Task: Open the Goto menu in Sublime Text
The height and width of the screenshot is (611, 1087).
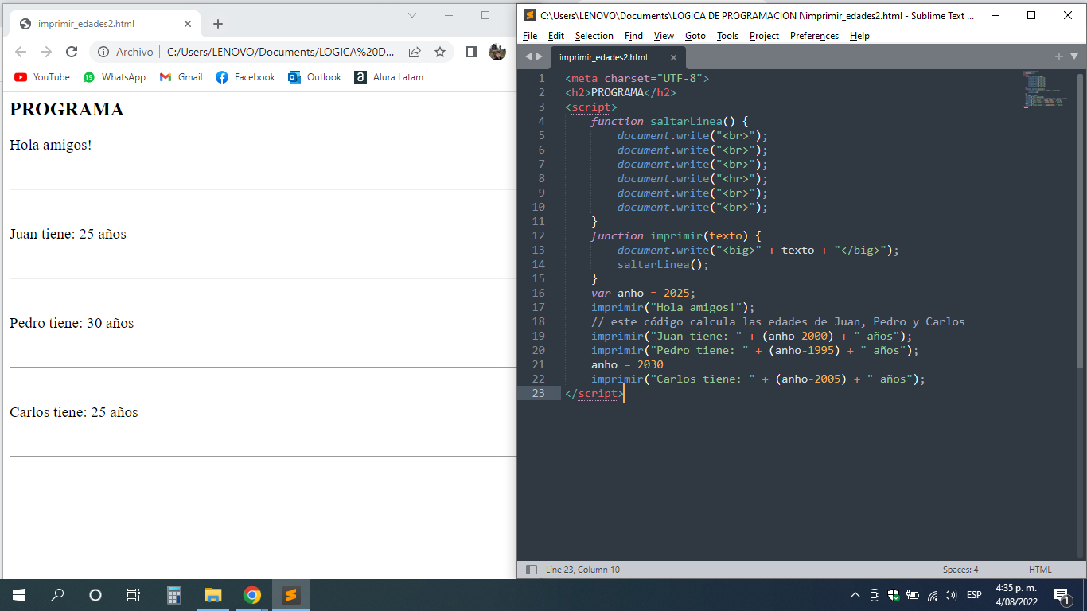Action: tap(695, 36)
